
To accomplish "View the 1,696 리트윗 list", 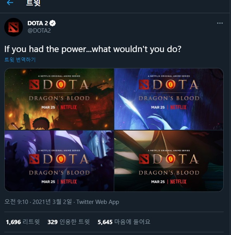I will 23,222.
